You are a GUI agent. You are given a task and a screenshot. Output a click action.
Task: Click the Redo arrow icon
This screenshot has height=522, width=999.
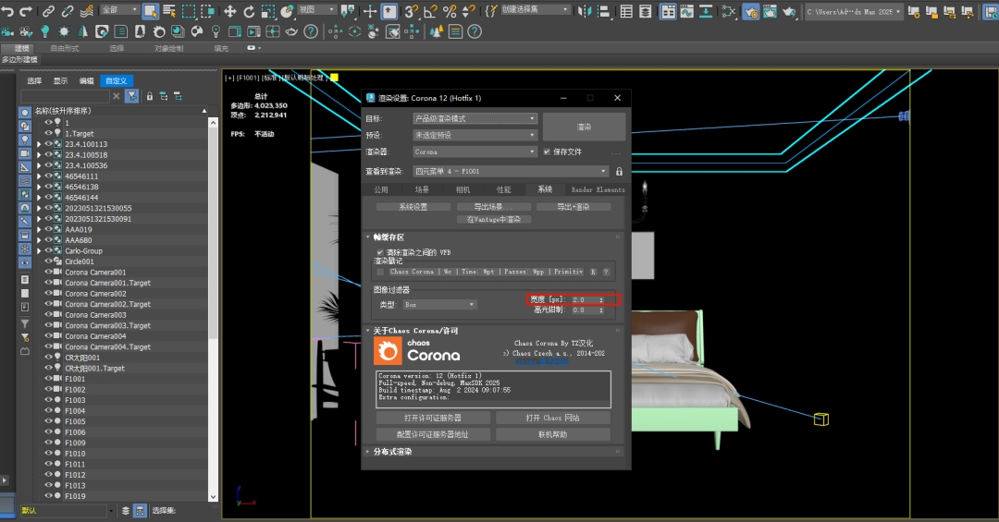click(x=26, y=11)
